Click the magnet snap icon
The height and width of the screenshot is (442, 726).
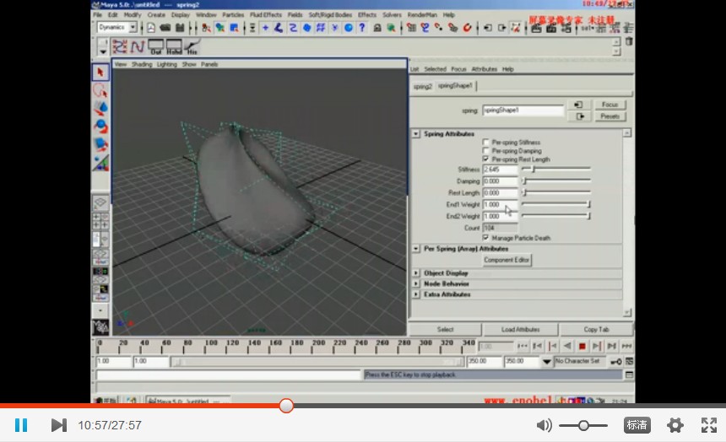click(x=467, y=28)
